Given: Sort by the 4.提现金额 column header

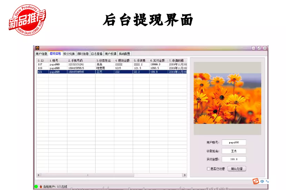Looking at the screenshot, I should click(123, 60).
